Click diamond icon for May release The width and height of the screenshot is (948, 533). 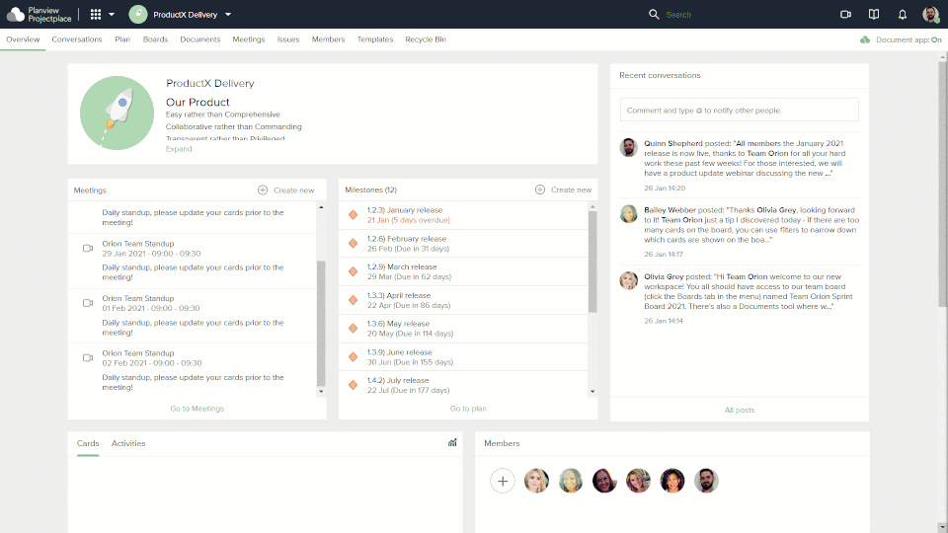pyautogui.click(x=354, y=328)
